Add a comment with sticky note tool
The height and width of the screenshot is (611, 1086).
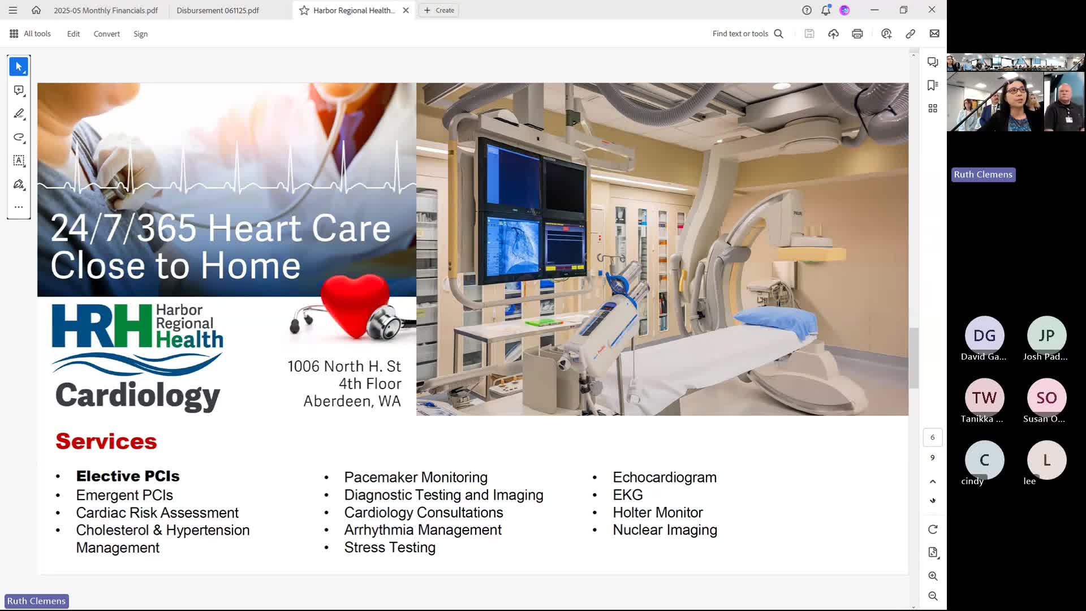click(x=19, y=91)
